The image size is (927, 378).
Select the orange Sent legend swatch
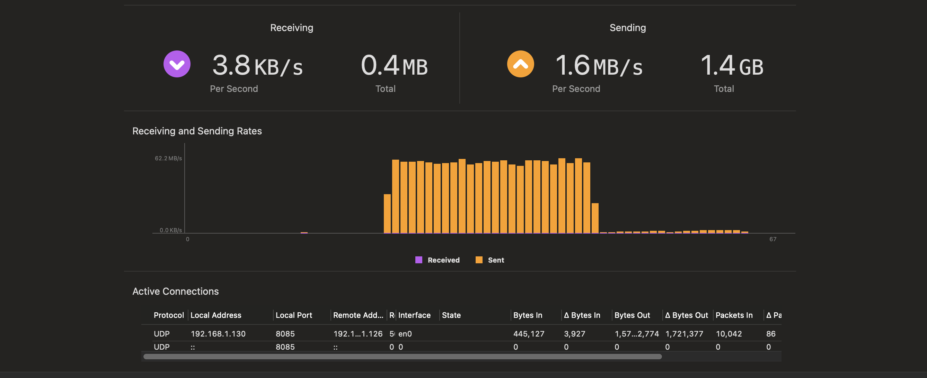479,260
